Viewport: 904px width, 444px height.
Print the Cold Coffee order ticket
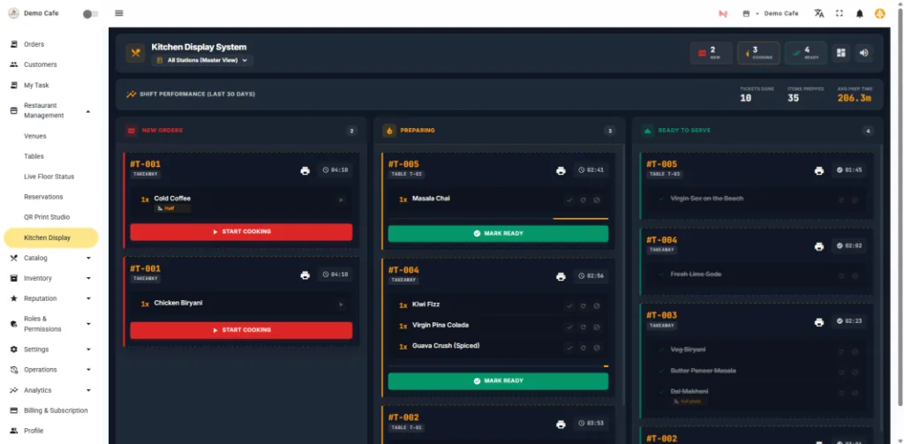click(x=305, y=170)
